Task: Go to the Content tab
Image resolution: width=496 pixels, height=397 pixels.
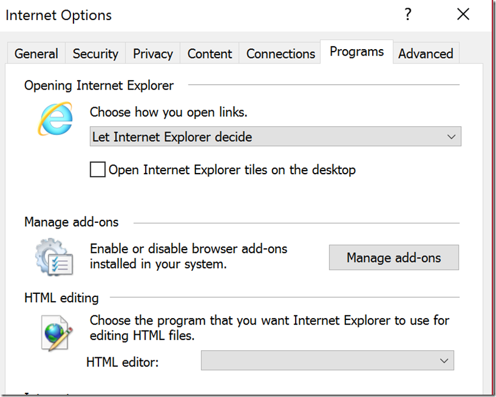Action: 209,53
